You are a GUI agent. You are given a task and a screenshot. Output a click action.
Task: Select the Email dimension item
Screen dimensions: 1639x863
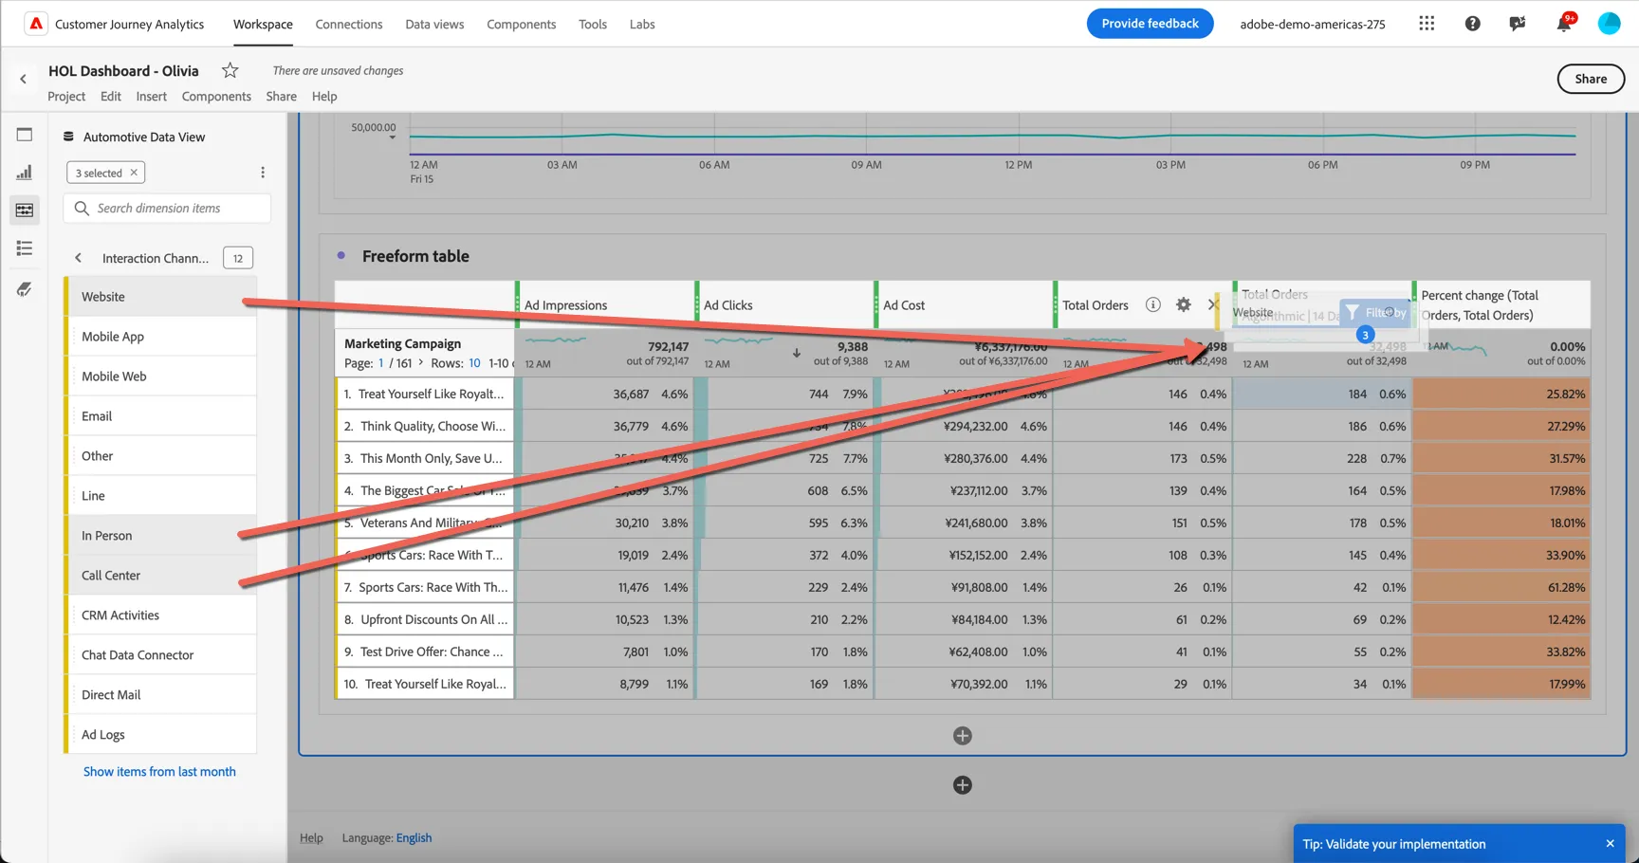[x=160, y=416]
